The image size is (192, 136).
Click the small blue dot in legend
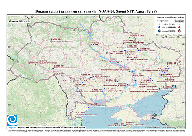(x=160, y=24)
